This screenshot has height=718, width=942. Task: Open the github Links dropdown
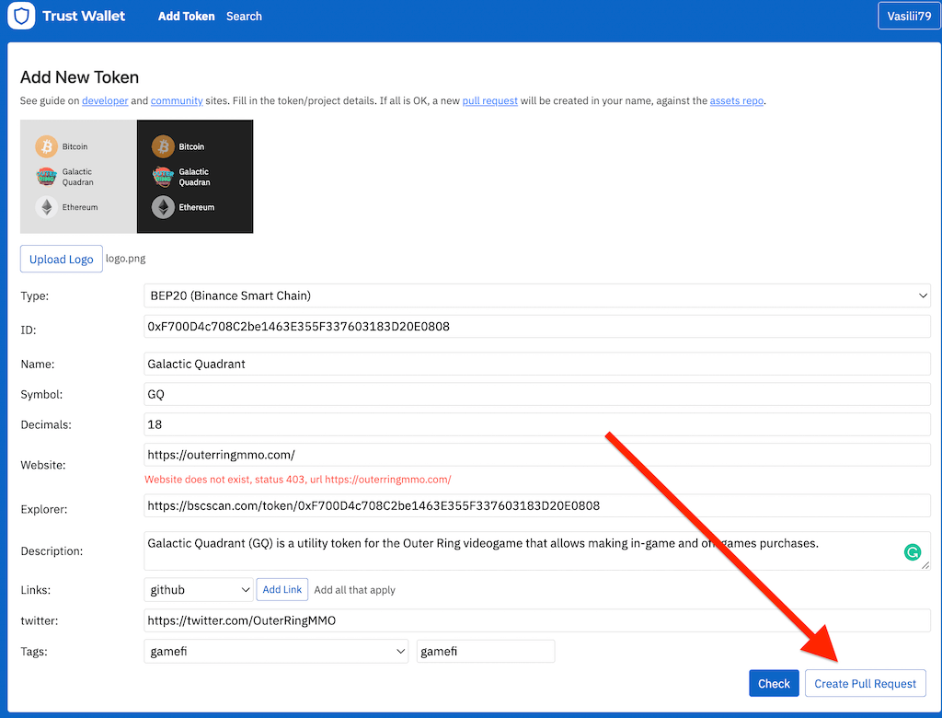point(198,589)
